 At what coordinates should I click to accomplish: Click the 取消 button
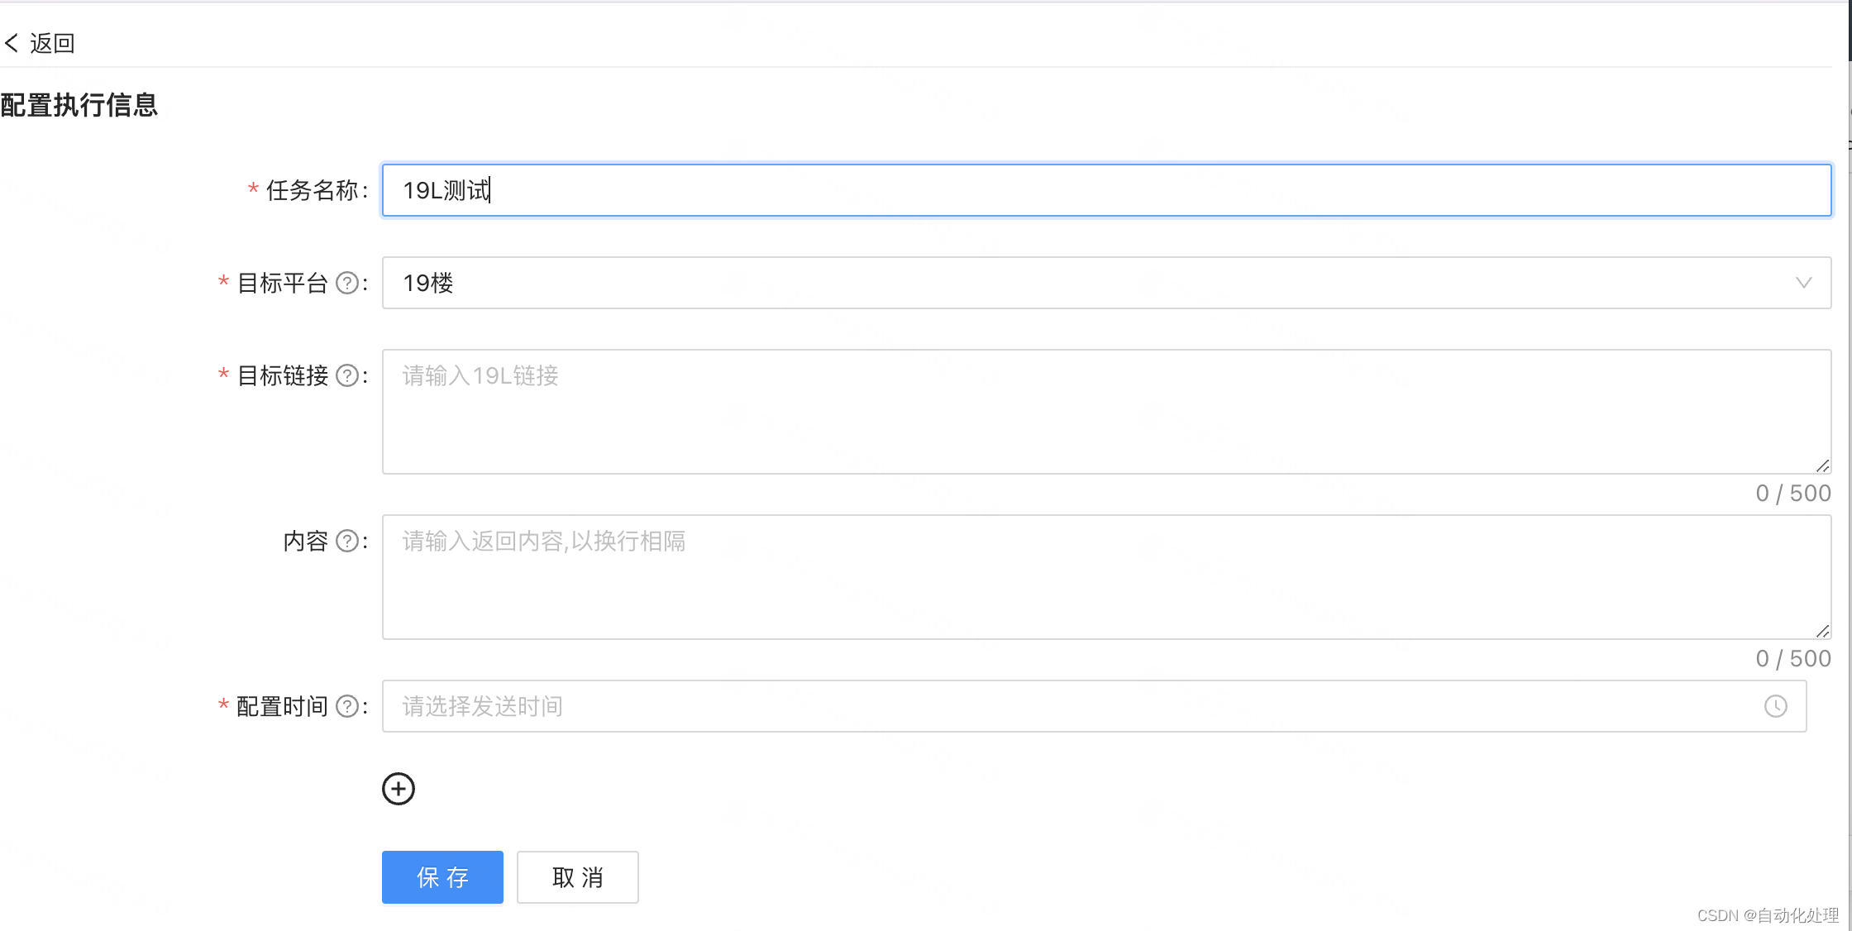click(578, 877)
